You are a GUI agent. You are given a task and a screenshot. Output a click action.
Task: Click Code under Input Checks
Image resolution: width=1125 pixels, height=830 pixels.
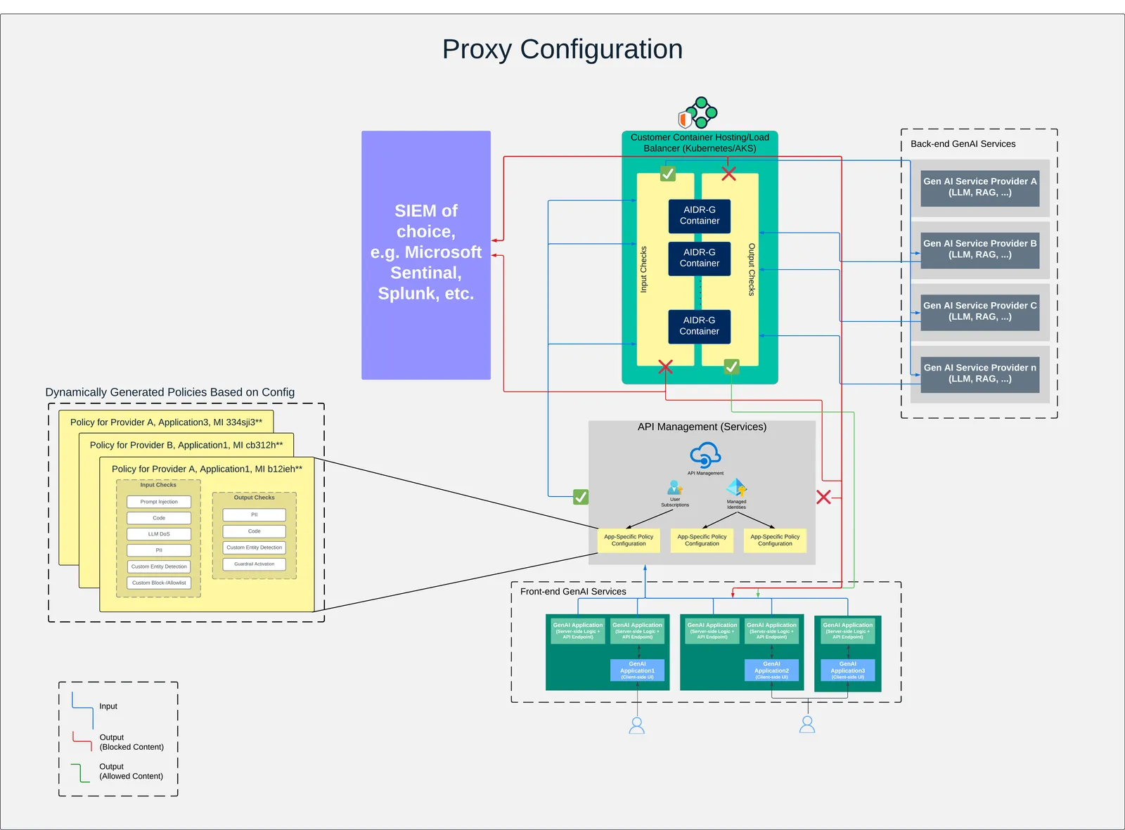[x=159, y=518]
